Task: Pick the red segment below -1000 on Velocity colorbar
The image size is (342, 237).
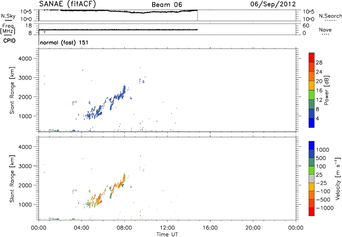Action: [312, 212]
